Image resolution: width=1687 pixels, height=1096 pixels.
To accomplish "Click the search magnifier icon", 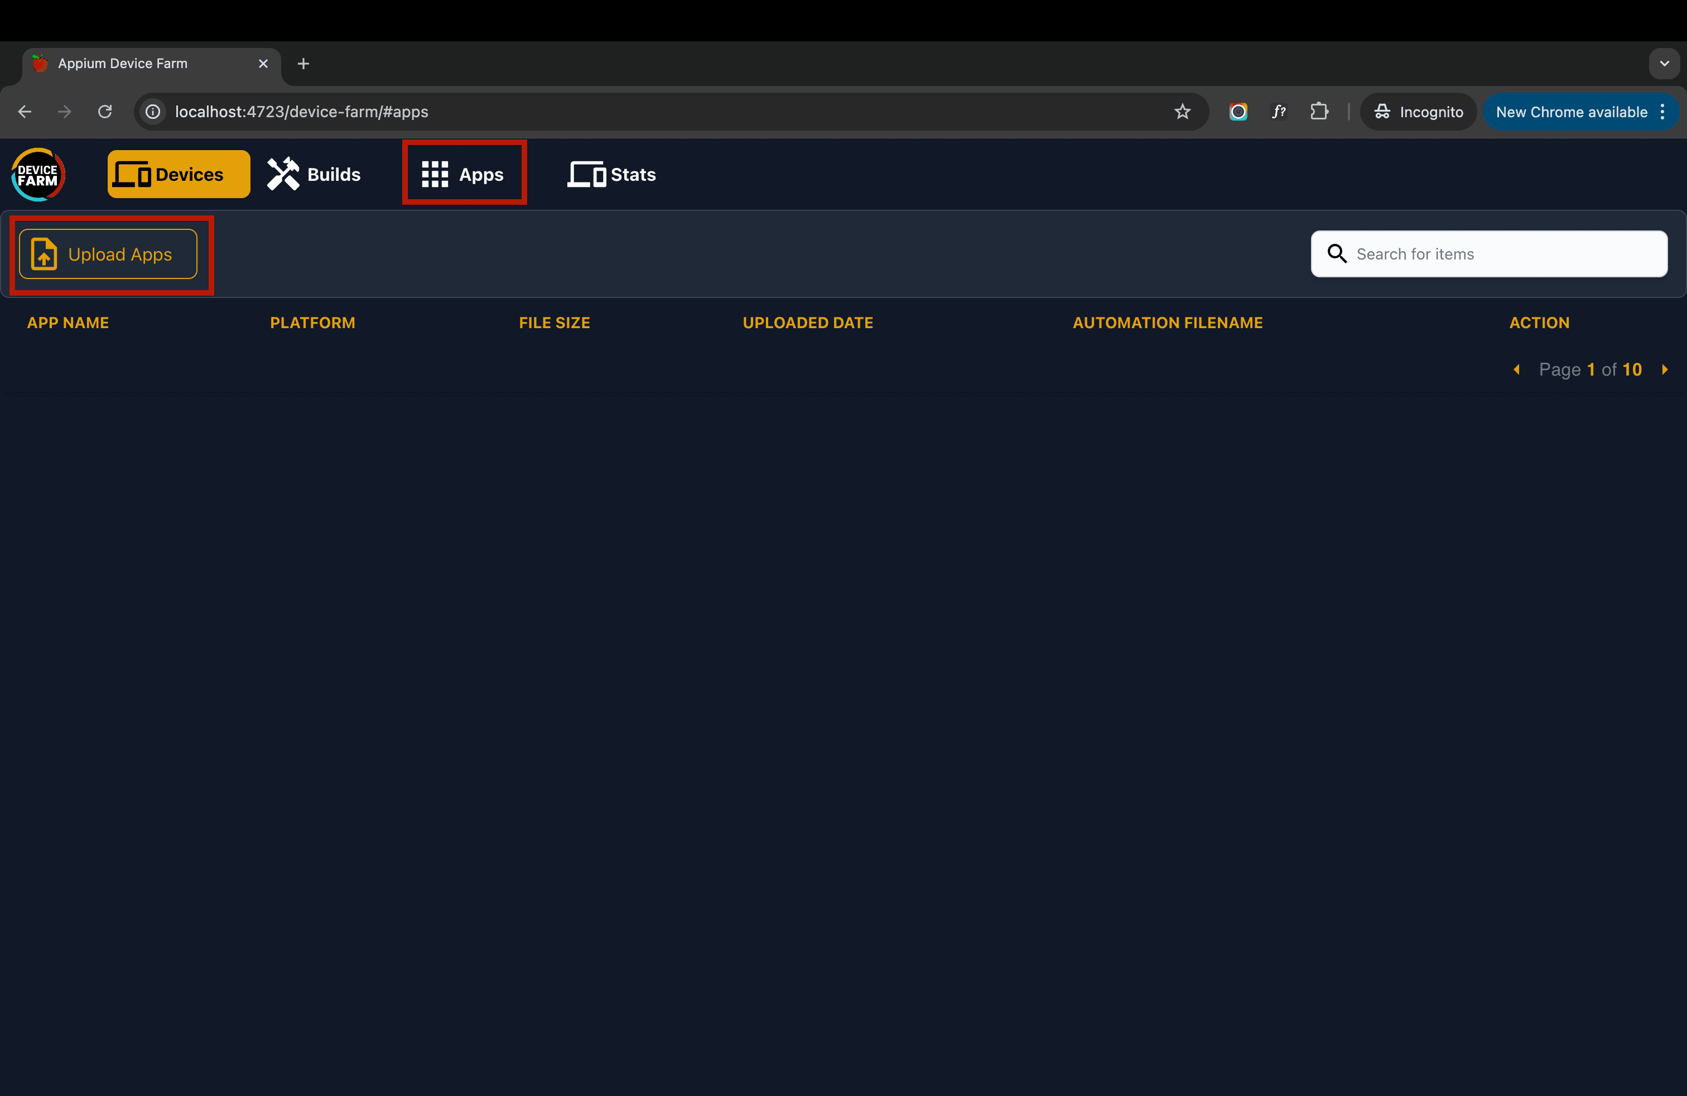I will click(x=1337, y=253).
